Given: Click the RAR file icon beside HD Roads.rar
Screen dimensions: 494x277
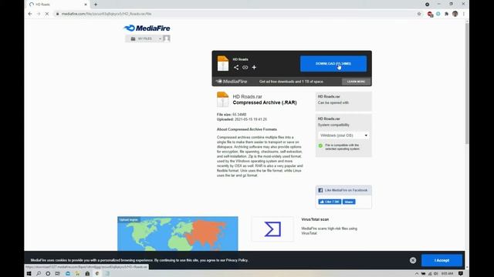Looking at the screenshot, I should (x=223, y=99).
